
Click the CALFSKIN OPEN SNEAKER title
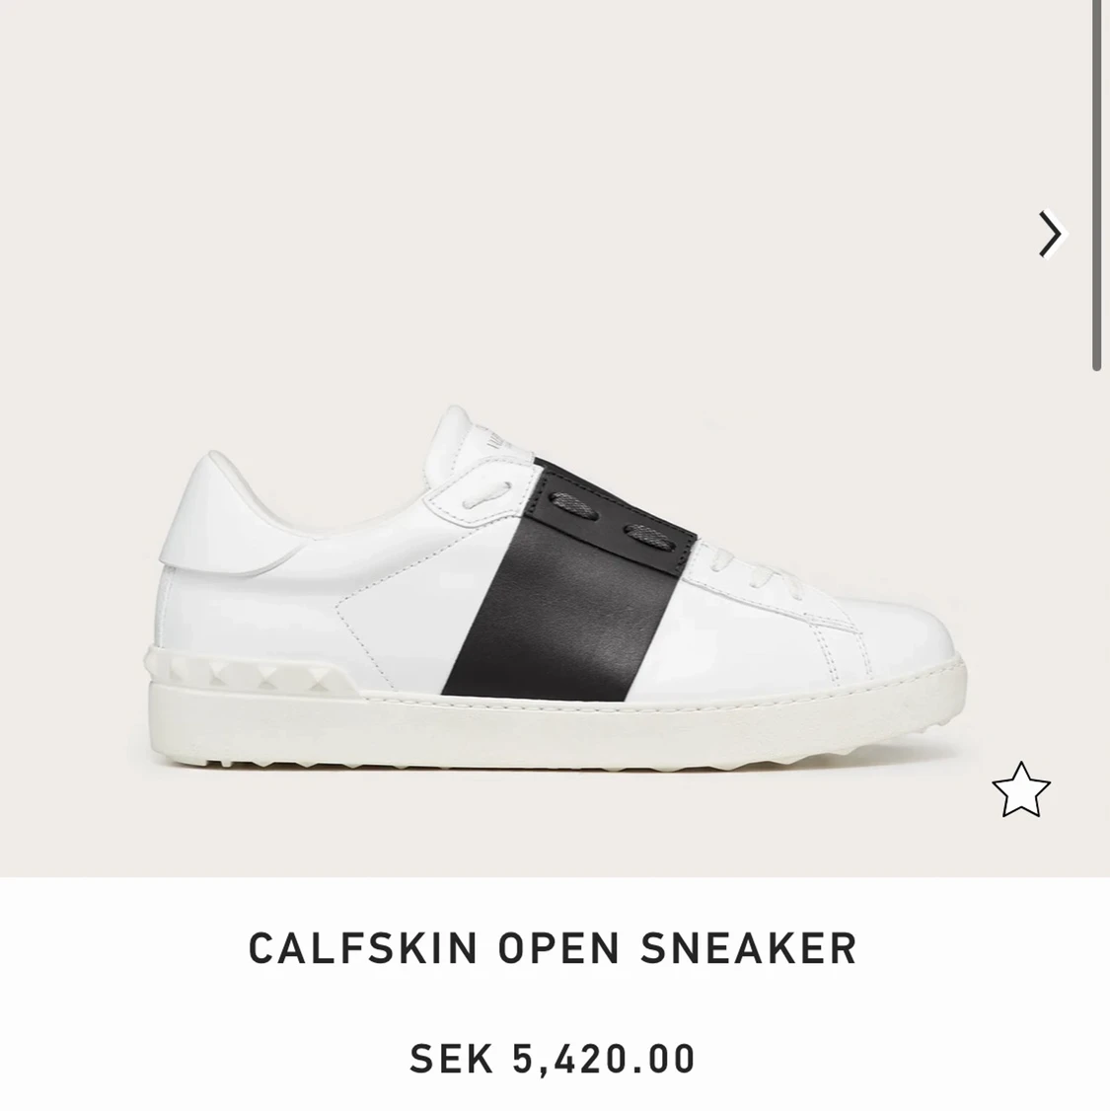[x=554, y=948]
